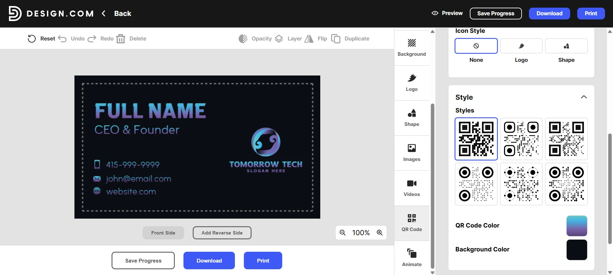Image resolution: width=613 pixels, height=275 pixels.
Task: Select TOMORROW TECH company name text
Action: click(266, 164)
